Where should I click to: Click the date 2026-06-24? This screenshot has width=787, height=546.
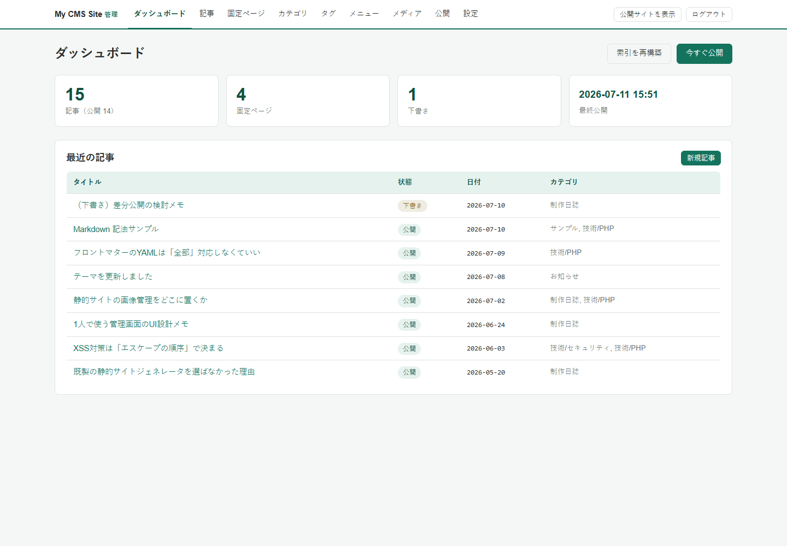coord(486,325)
